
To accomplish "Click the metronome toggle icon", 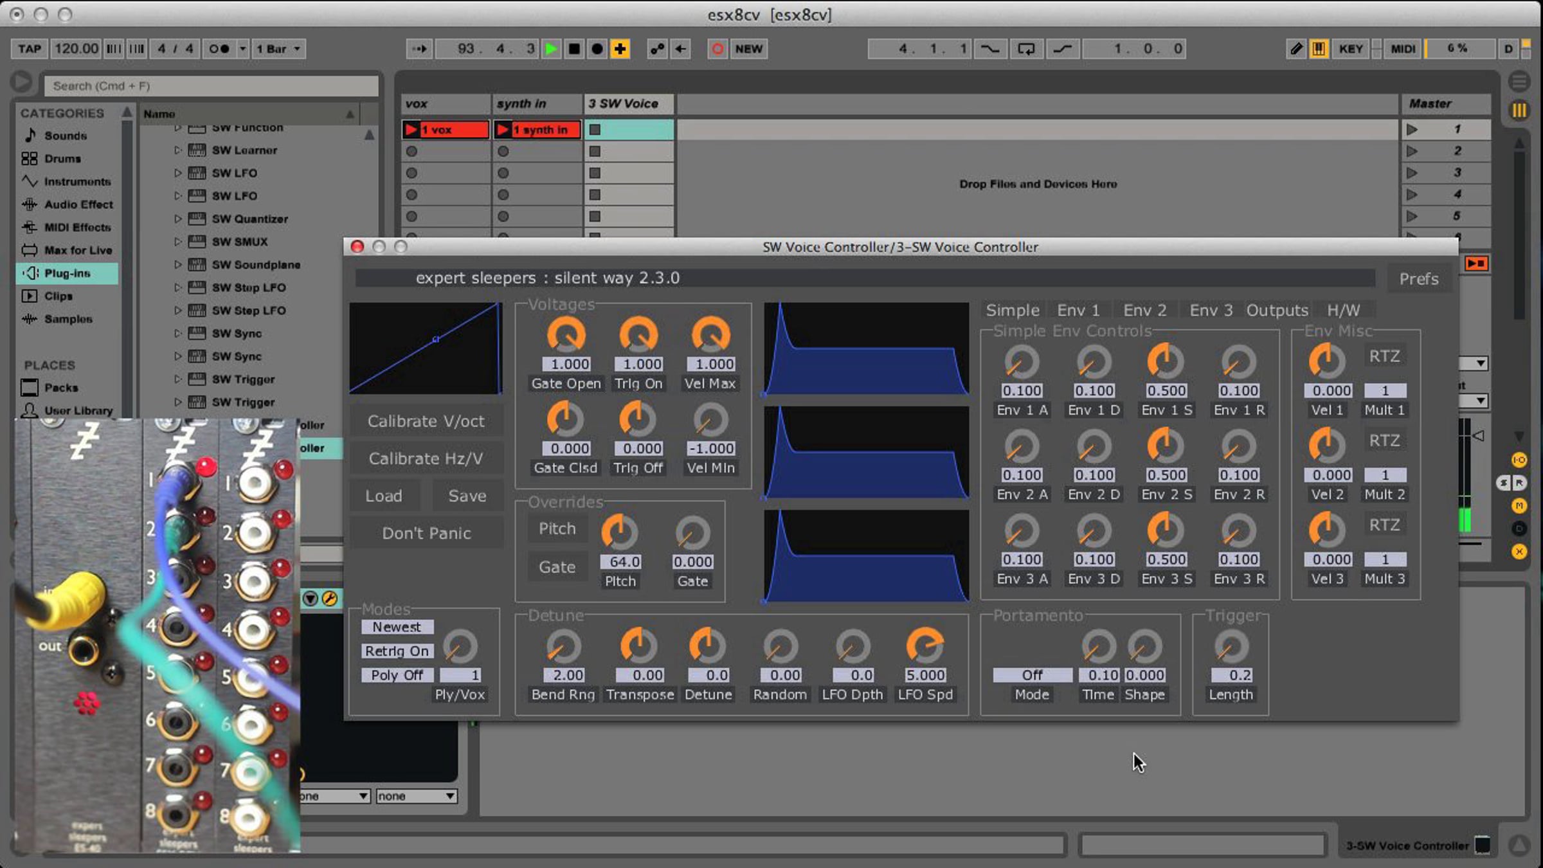I will [220, 49].
